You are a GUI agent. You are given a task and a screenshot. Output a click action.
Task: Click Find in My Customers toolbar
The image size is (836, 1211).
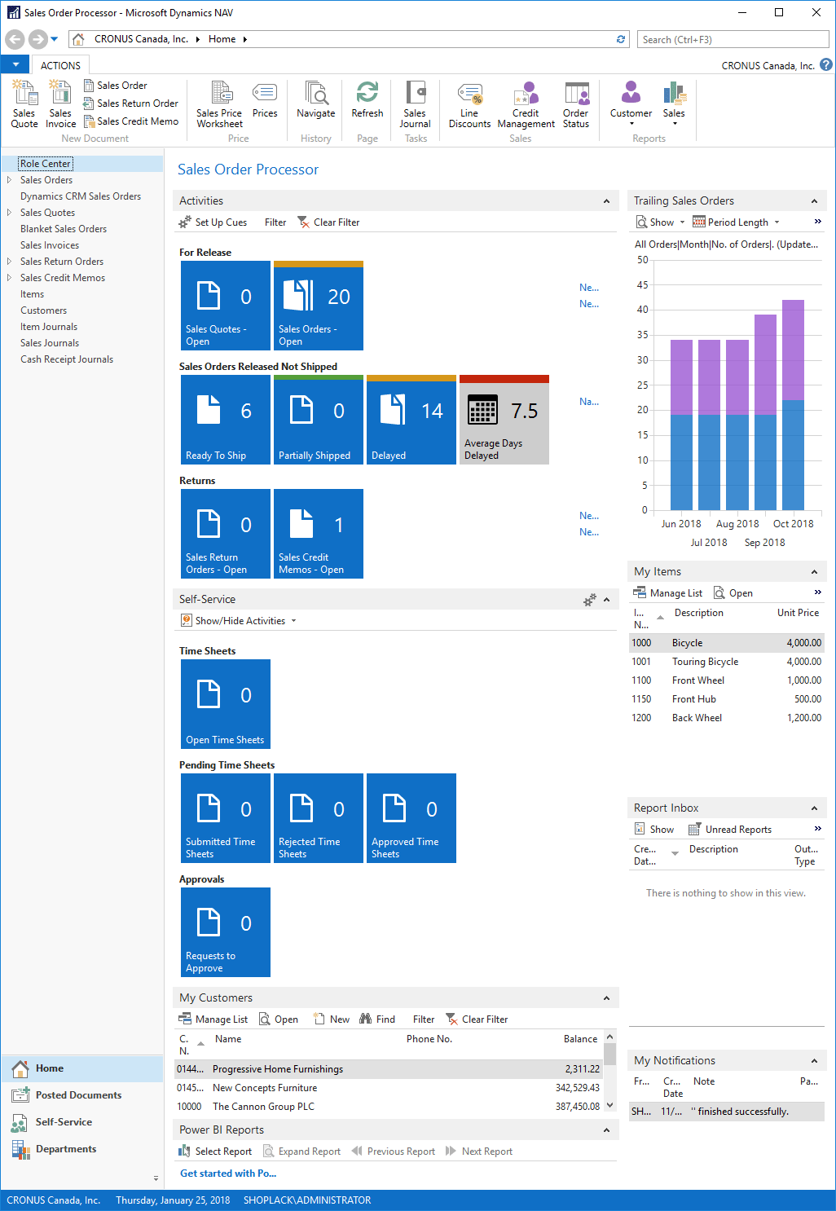tap(377, 1019)
